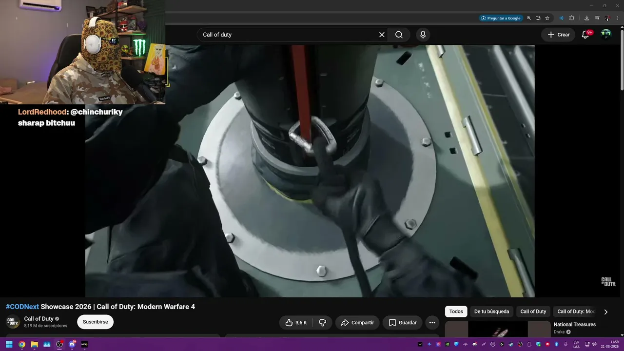Click the Discord tray icon
Viewport: 624px width, 351px height.
(x=474, y=344)
